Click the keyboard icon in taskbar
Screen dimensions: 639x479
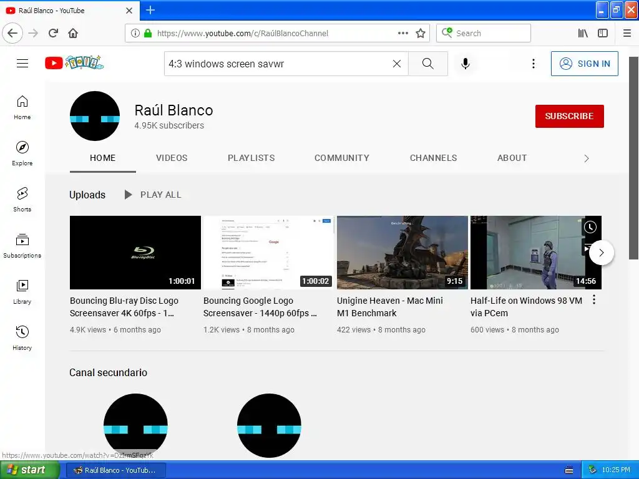(569, 470)
